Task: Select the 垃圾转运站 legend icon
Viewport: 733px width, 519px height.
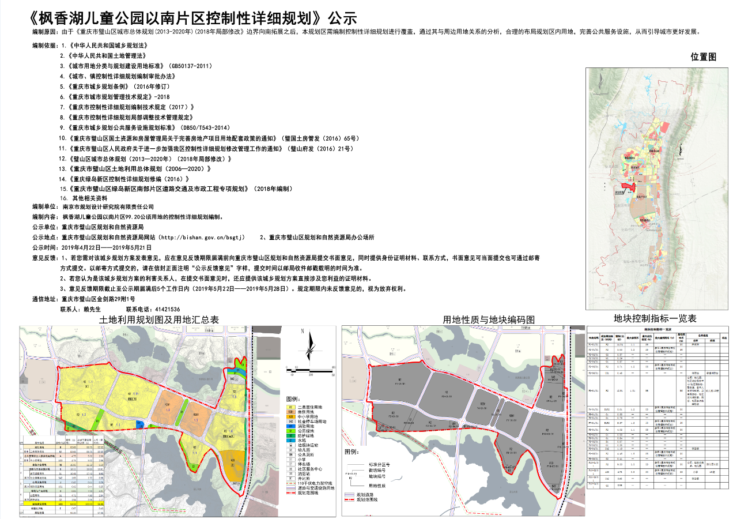Action: 291,445
